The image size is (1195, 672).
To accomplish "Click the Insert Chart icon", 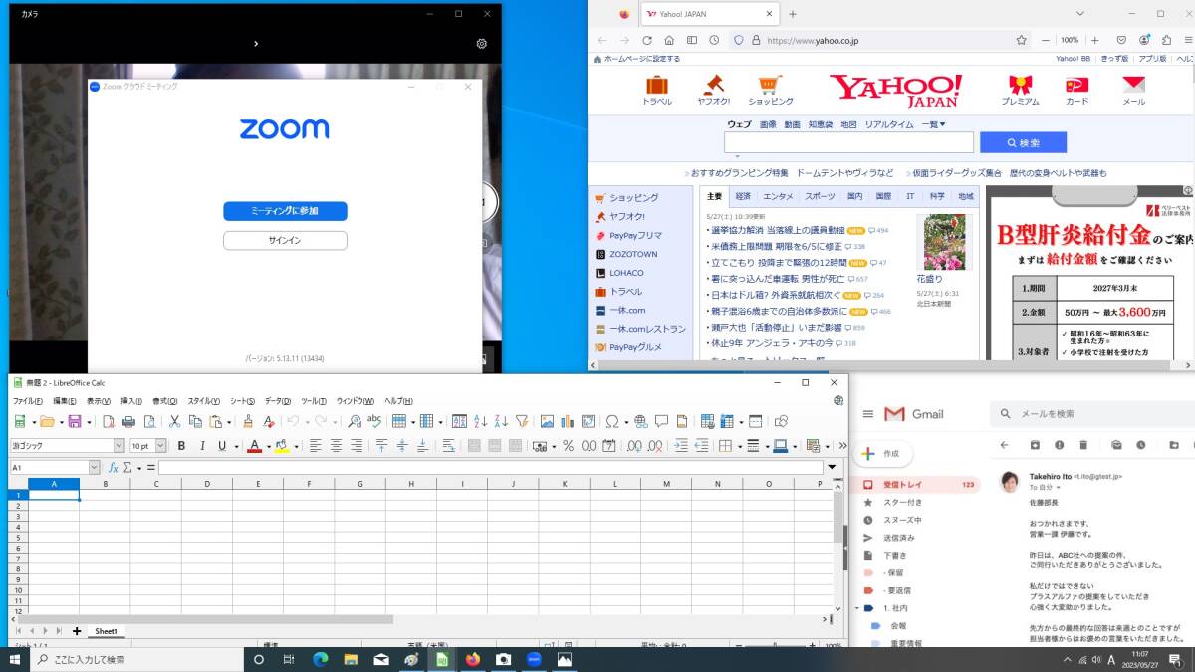I will tap(567, 422).
